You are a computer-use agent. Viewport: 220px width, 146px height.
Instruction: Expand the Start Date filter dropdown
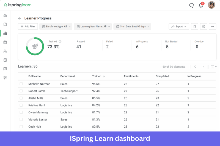(x=132, y=26)
